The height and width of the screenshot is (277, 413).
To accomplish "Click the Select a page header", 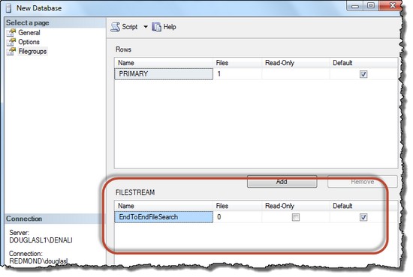I will 56,23.
